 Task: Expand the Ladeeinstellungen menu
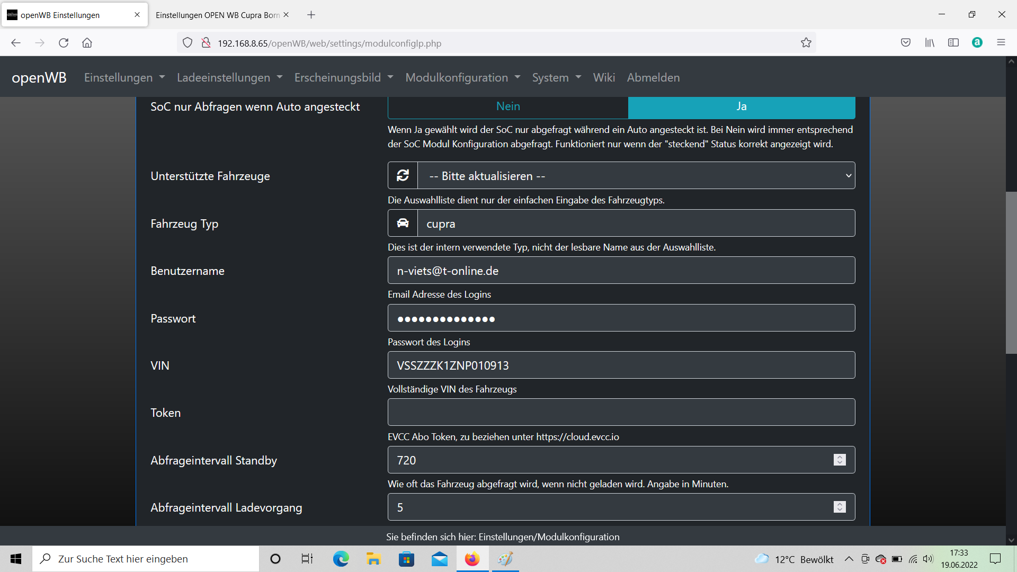tap(229, 77)
